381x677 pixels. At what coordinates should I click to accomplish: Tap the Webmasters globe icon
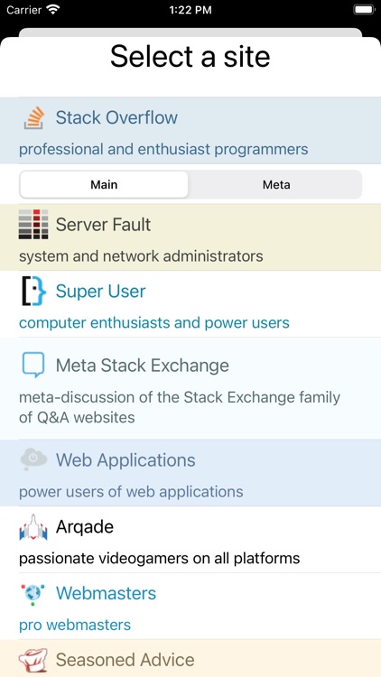[33, 594]
